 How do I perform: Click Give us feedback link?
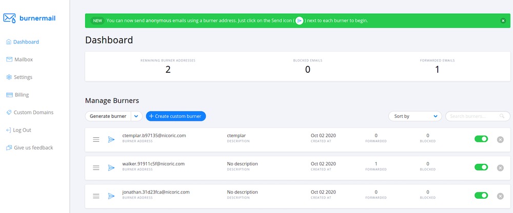(x=30, y=147)
